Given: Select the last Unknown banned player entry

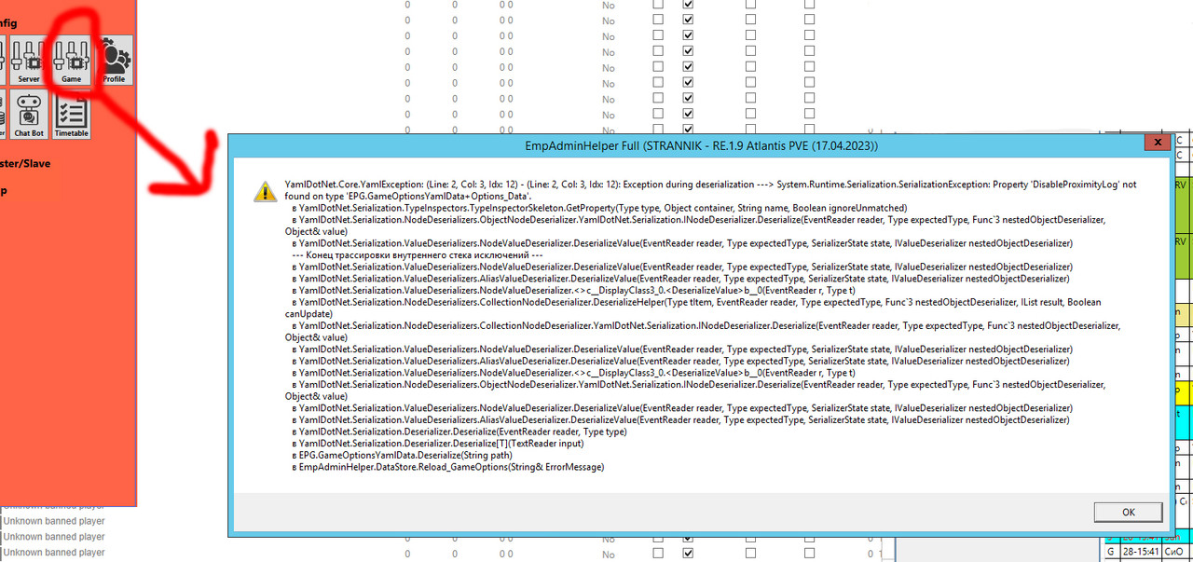Looking at the screenshot, I should (54, 553).
